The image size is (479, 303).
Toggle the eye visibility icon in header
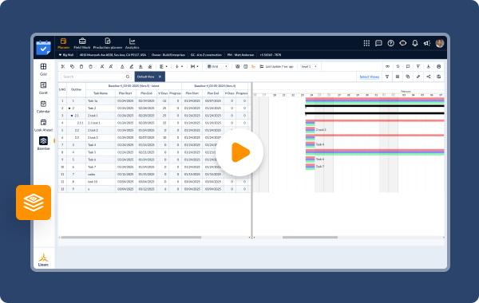tap(403, 43)
